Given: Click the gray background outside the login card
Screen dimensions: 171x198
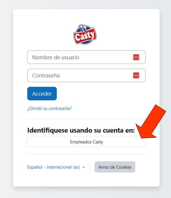Looking at the screenshot, I should coord(6,99).
